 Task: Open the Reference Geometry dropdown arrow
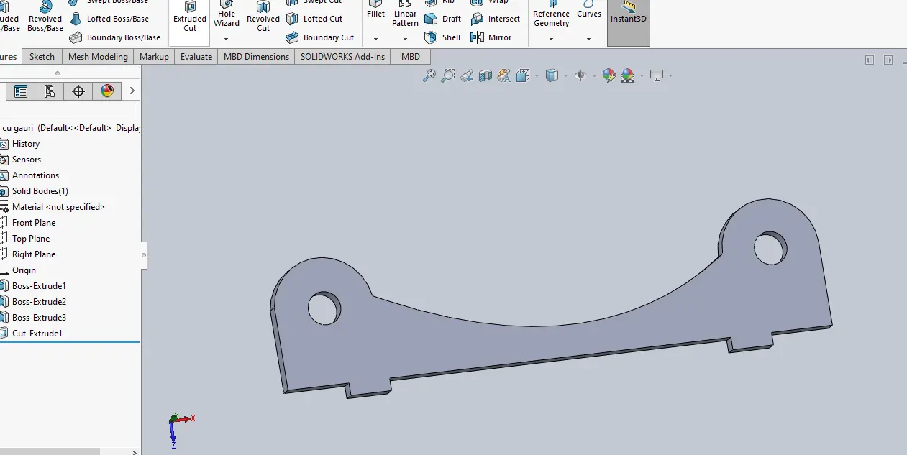pos(552,39)
